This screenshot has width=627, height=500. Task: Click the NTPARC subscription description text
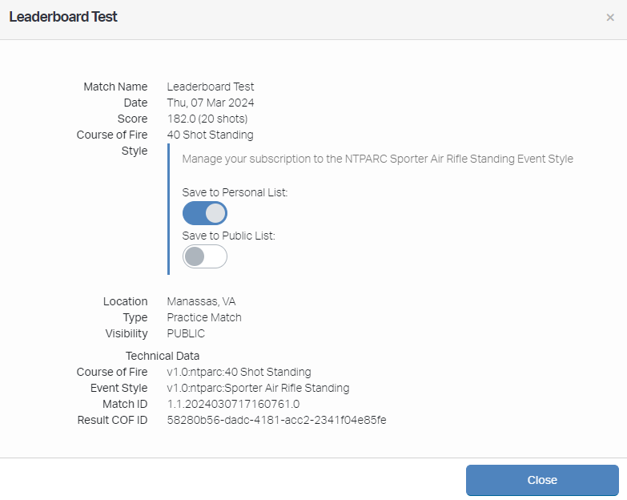(x=377, y=159)
